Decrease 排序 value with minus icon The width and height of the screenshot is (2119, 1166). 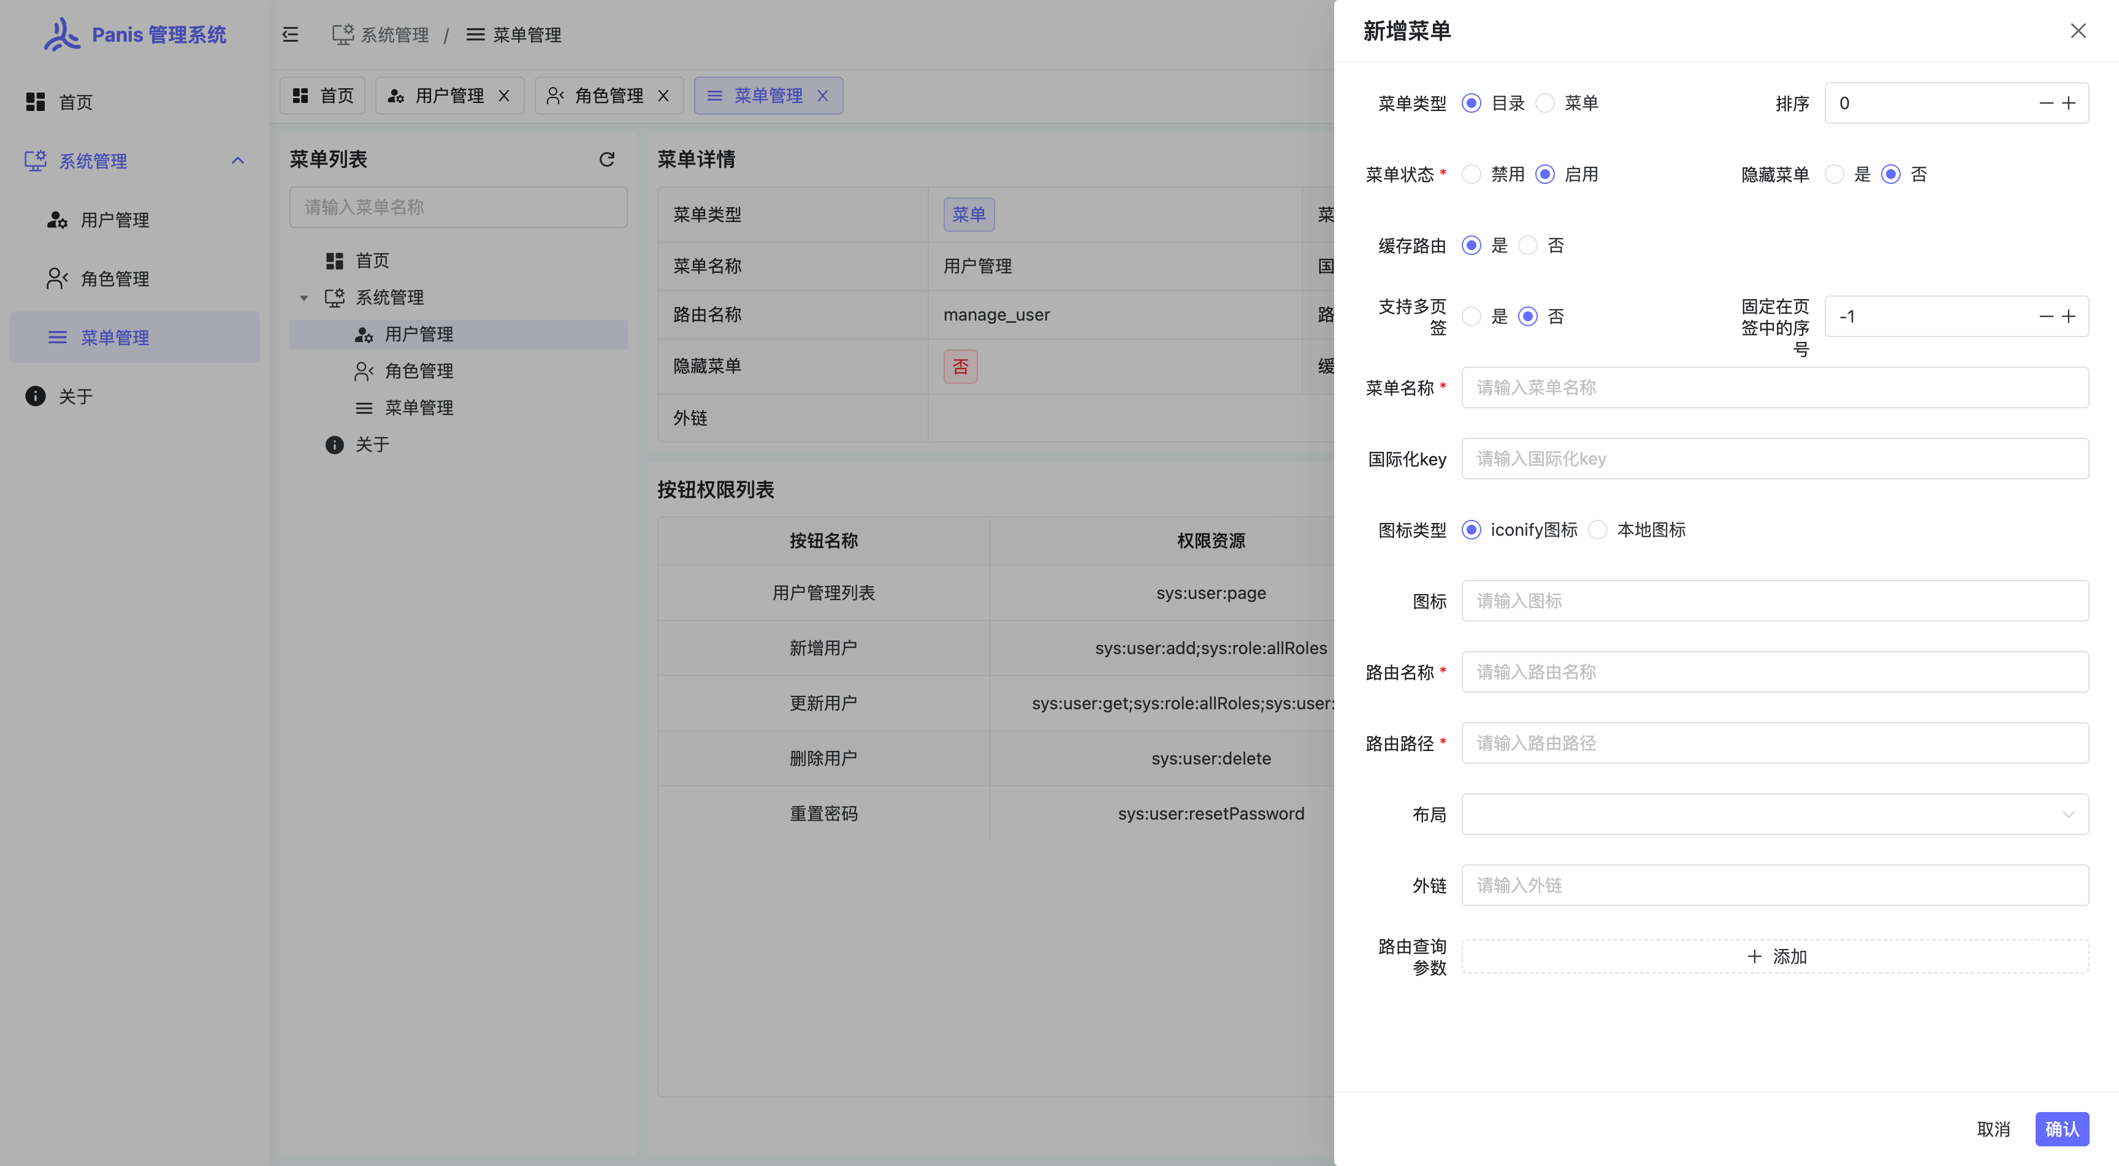pyautogui.click(x=2046, y=103)
